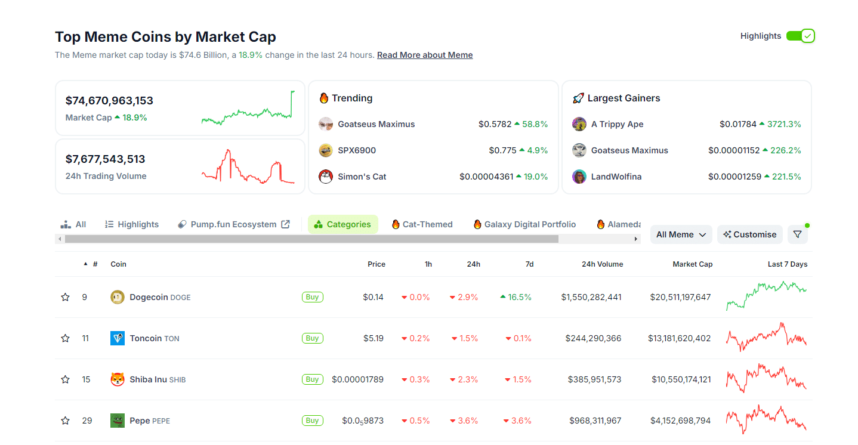Screen dimensions: 858x445
Task: Open SPX6900 coin name link
Action: click(357, 150)
